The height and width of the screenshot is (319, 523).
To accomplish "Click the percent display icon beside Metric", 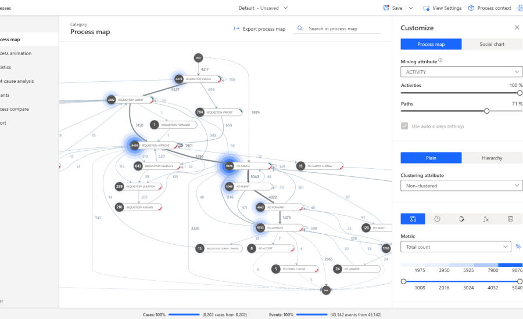I will click(518, 247).
